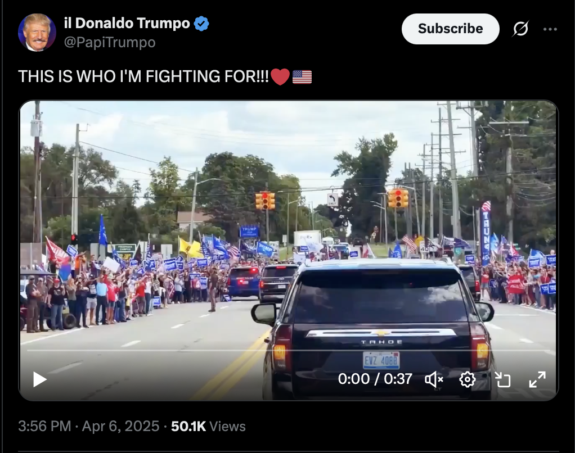Pop video out to miniplayer
The image size is (575, 453).
pyautogui.click(x=502, y=379)
